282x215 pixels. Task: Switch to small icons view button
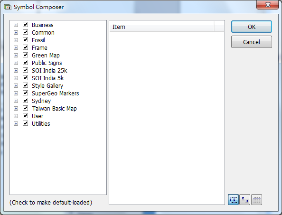(245, 200)
